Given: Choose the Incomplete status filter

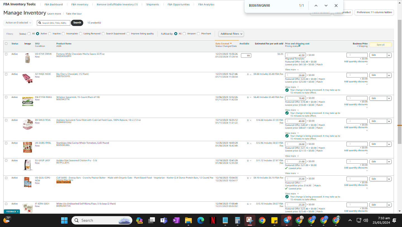Looking at the screenshot, I should pyautogui.click(x=63, y=34).
